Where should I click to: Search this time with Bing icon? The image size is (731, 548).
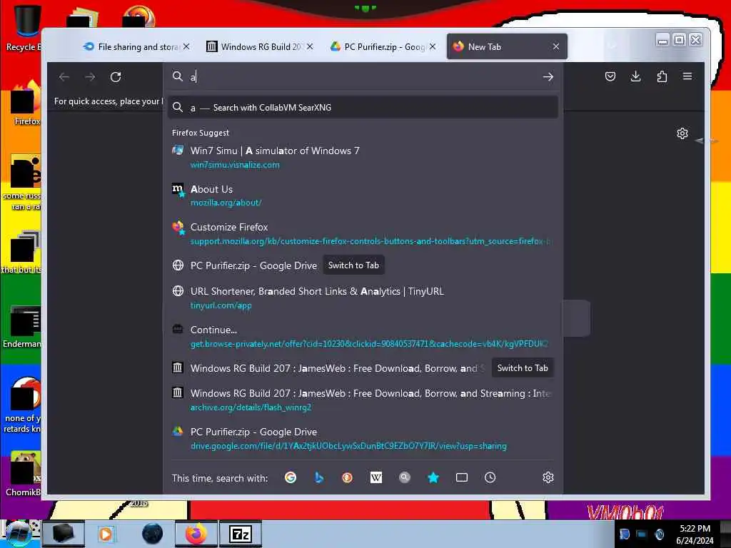coord(319,477)
